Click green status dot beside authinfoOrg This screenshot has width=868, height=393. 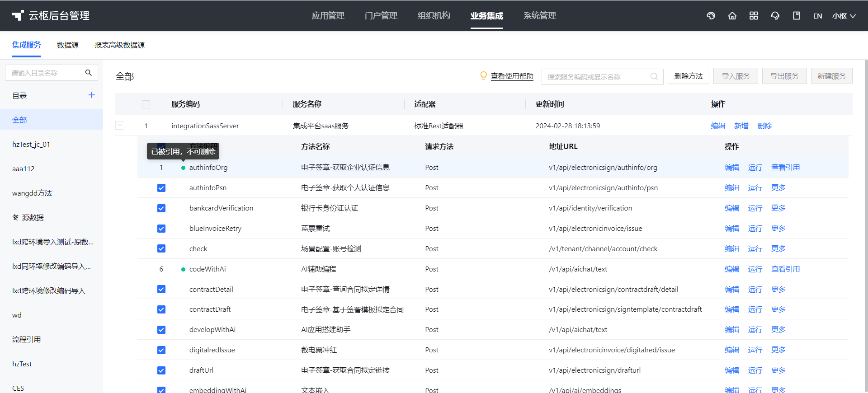[183, 168]
